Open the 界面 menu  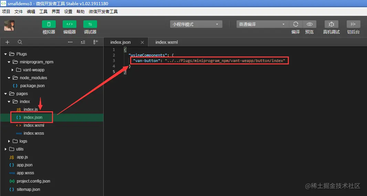pos(56,11)
